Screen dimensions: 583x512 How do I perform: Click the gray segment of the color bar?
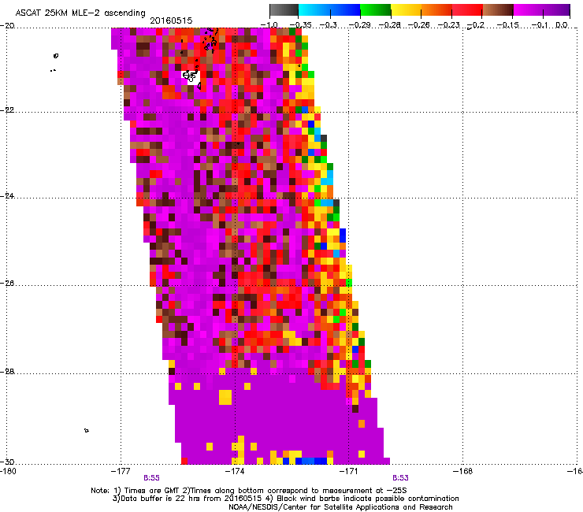click(x=284, y=9)
